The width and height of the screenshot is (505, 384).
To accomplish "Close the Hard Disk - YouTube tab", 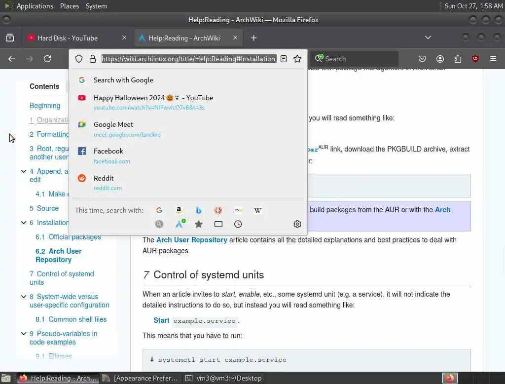I will [x=124, y=38].
